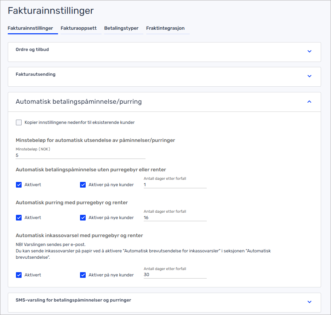The height and width of the screenshot is (315, 331).
Task: Click the Minstebeløp (NOK) input field
Action: click(80, 155)
